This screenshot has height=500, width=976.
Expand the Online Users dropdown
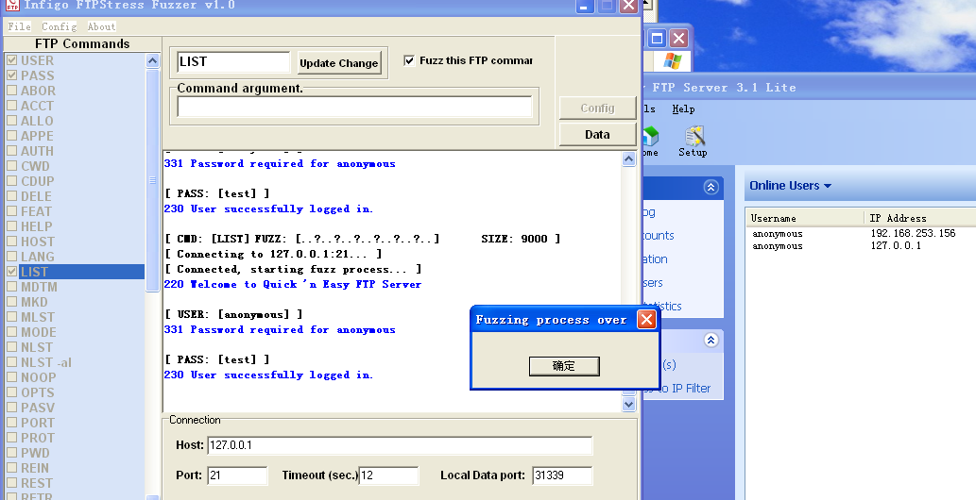coord(828,186)
